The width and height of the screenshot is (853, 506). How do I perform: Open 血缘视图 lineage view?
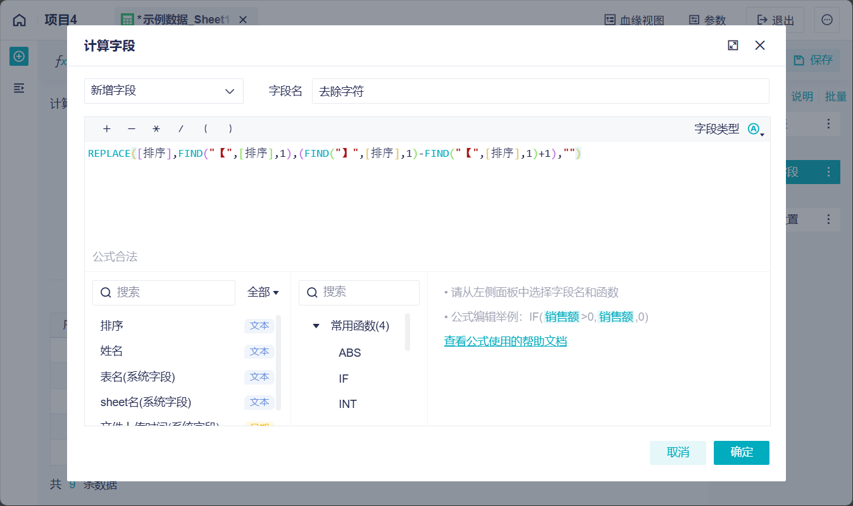point(634,20)
